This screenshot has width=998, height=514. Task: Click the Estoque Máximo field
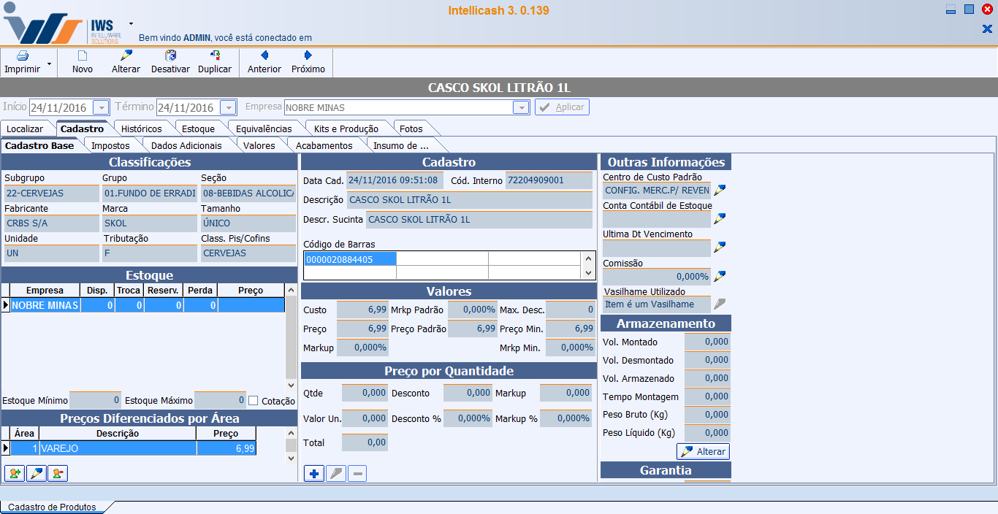(220, 400)
